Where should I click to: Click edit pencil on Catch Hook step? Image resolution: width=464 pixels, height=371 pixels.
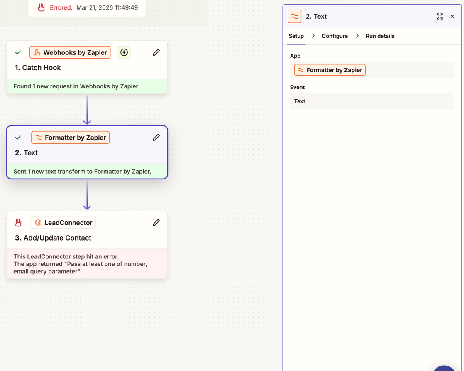pyautogui.click(x=156, y=52)
